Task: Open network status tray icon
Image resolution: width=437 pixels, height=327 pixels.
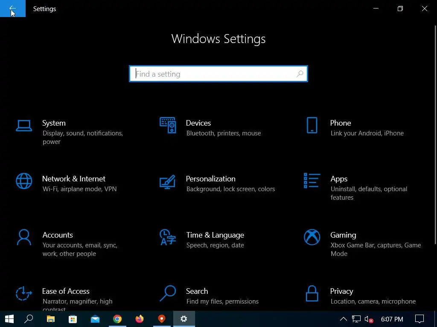Action: pos(356,319)
